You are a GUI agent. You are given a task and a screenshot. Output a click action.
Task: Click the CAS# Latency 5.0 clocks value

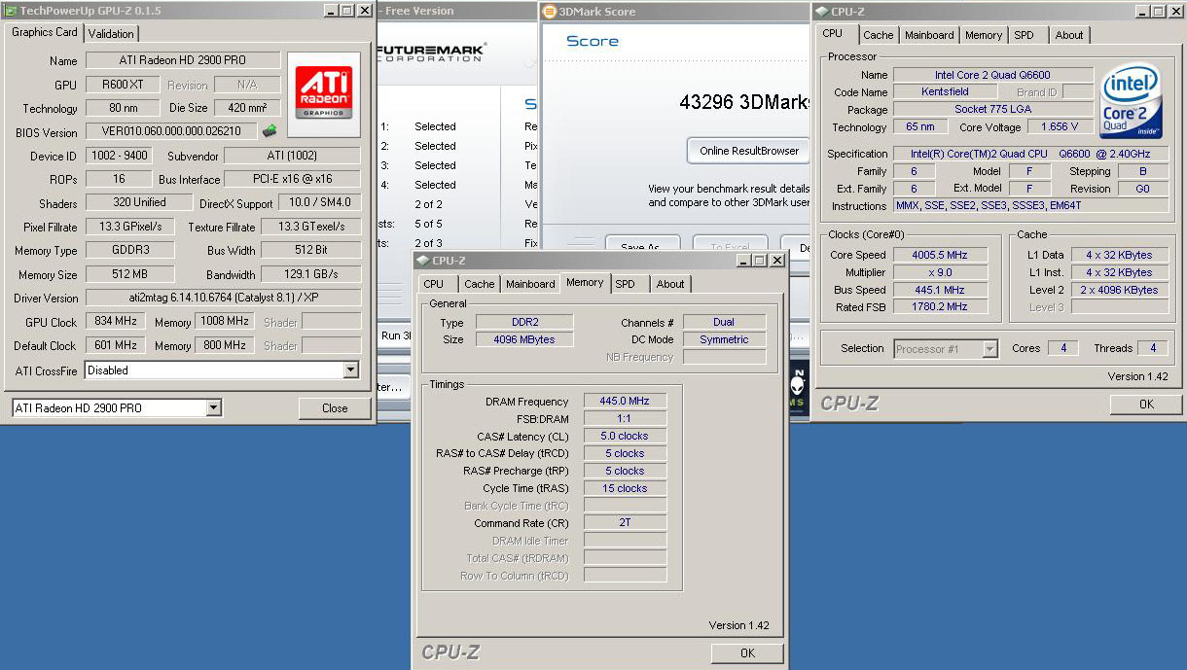[x=625, y=436]
